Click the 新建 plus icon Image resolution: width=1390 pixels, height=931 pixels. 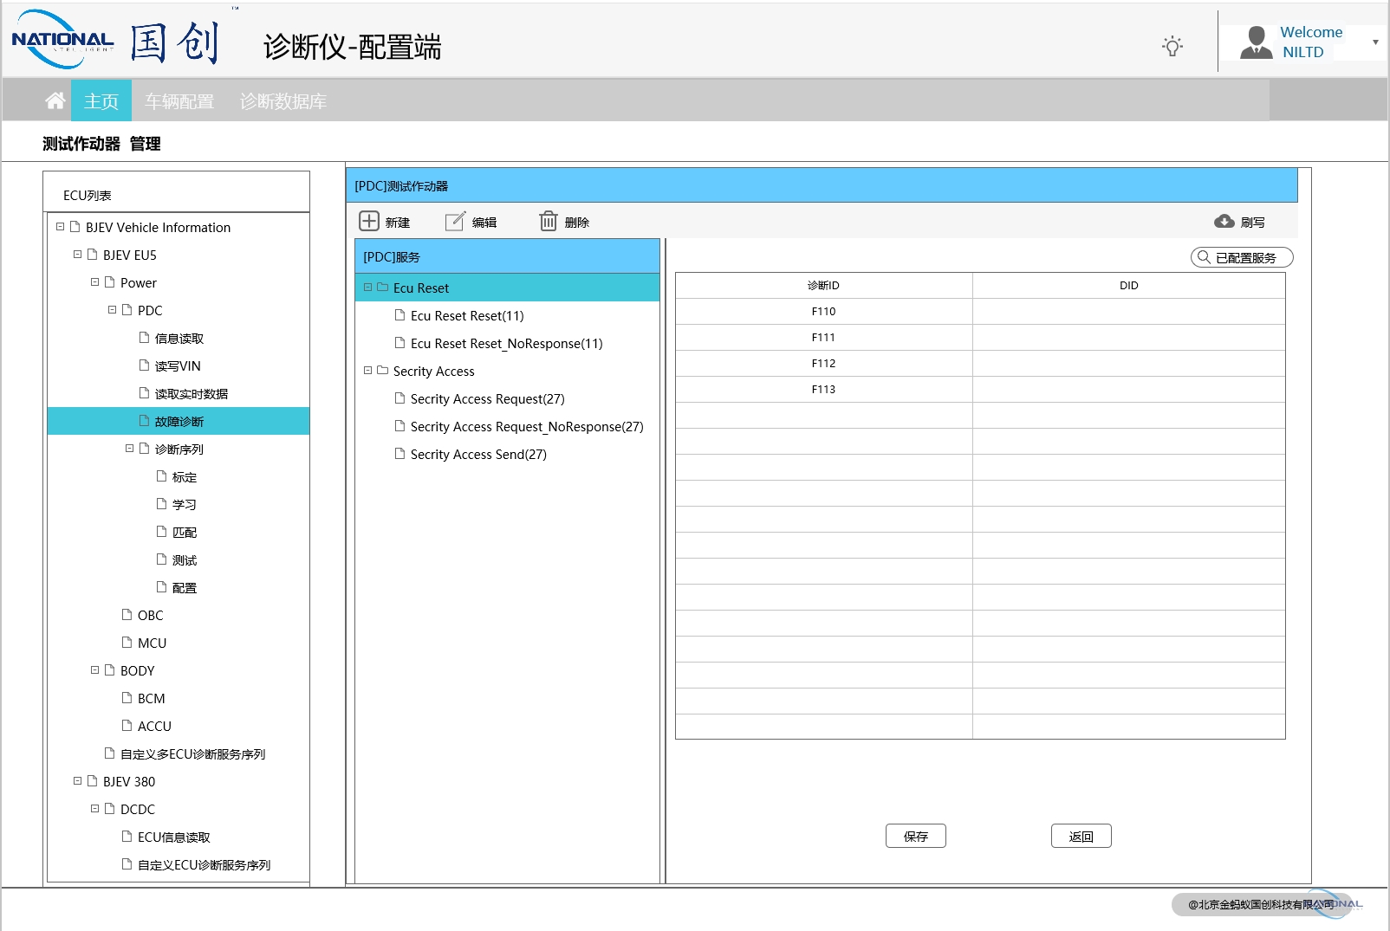point(369,222)
